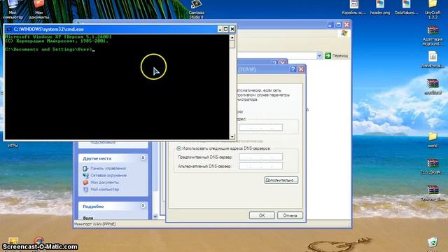Open the Мой компьютер link in sidebar
448x252 pixels.
coord(105,189)
